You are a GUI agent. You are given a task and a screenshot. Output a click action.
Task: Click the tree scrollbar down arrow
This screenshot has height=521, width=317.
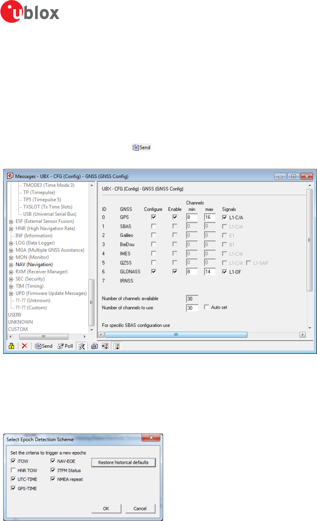pyautogui.click(x=92, y=330)
